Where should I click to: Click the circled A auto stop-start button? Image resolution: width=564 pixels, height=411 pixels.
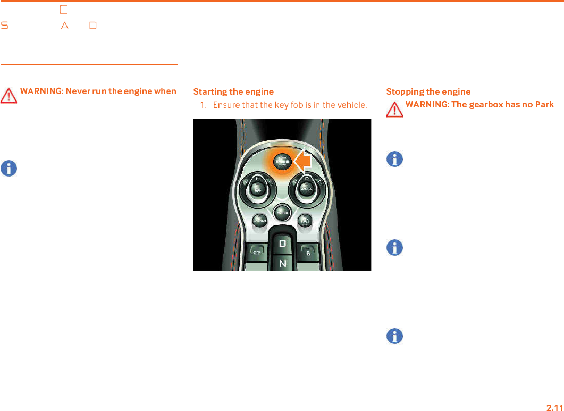pos(305,220)
